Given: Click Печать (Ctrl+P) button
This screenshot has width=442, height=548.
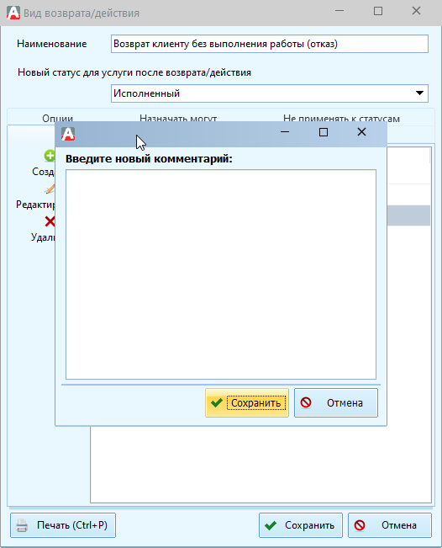Looking at the screenshot, I should coord(63,525).
